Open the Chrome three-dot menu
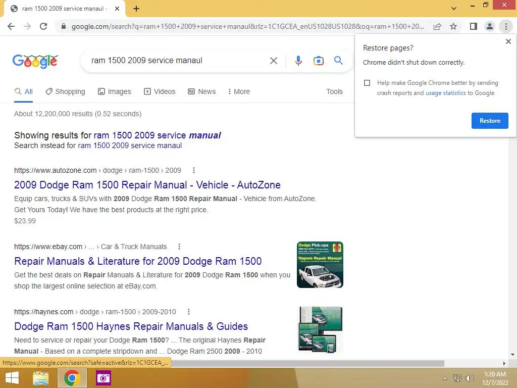Screen dimensions: 517x388 506,26
